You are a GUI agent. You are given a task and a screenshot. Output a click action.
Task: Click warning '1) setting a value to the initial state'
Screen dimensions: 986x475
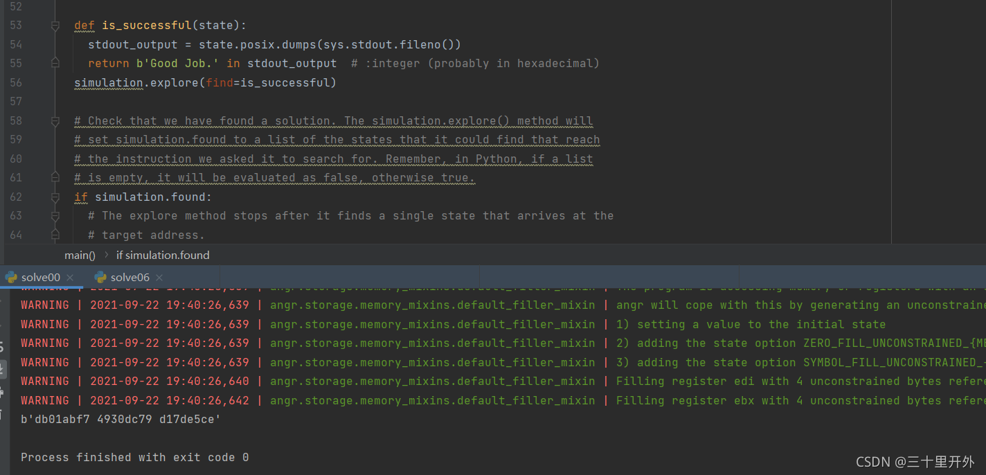(751, 324)
